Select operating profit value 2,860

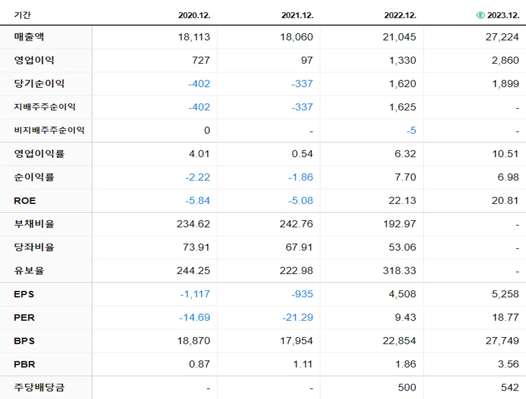click(x=505, y=60)
